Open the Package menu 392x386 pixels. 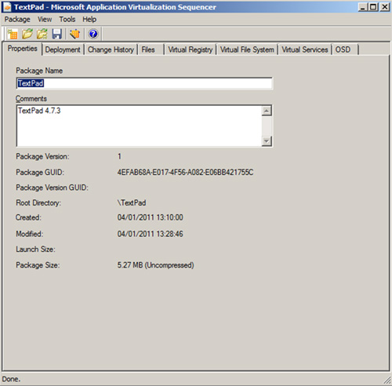coord(17,20)
